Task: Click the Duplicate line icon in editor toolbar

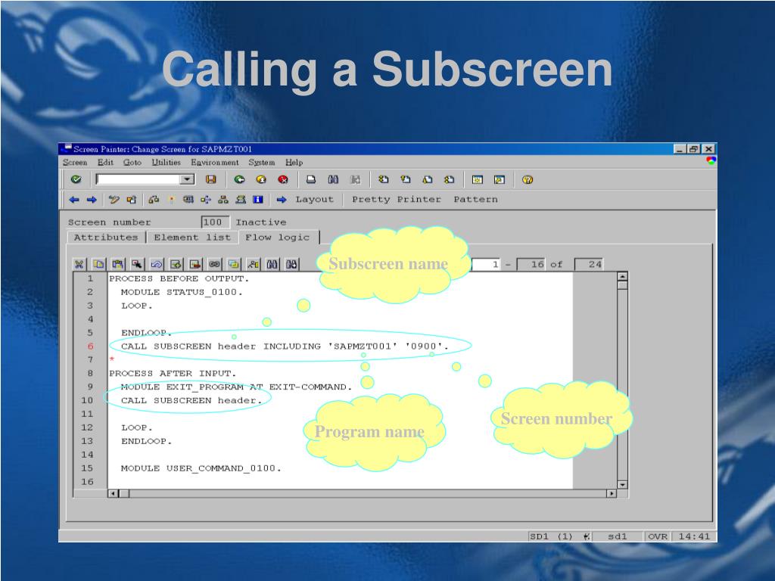Action: (x=233, y=264)
